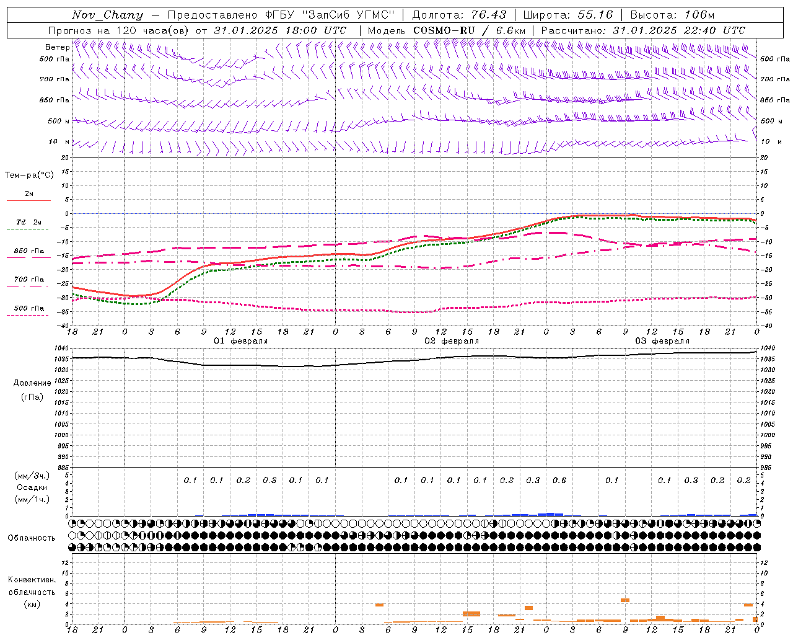Click the 0.6 precipitation amount value
Viewport: 793px width, 635px height.
559,480
